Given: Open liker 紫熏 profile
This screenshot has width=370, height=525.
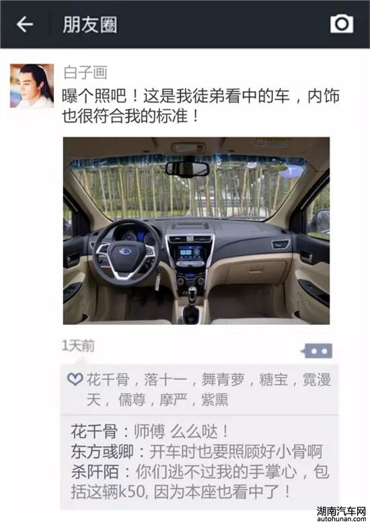Looking at the screenshot, I should tap(215, 400).
